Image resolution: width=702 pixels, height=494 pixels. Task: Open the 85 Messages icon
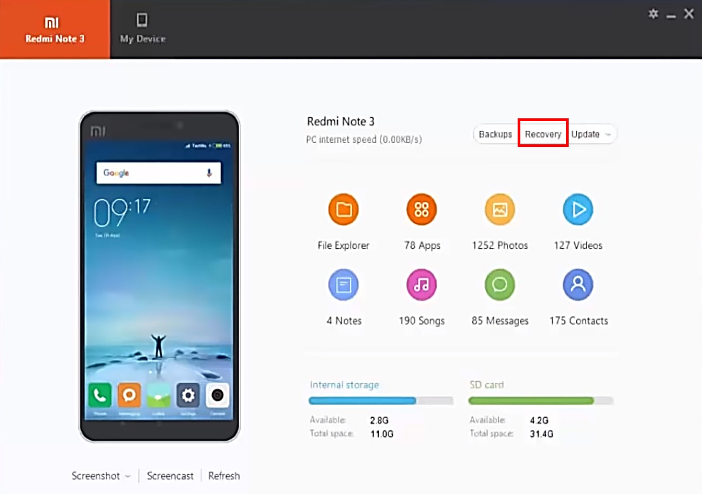pyautogui.click(x=500, y=285)
